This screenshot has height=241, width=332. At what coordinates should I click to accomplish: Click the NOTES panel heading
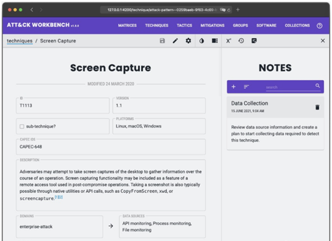coord(275,68)
